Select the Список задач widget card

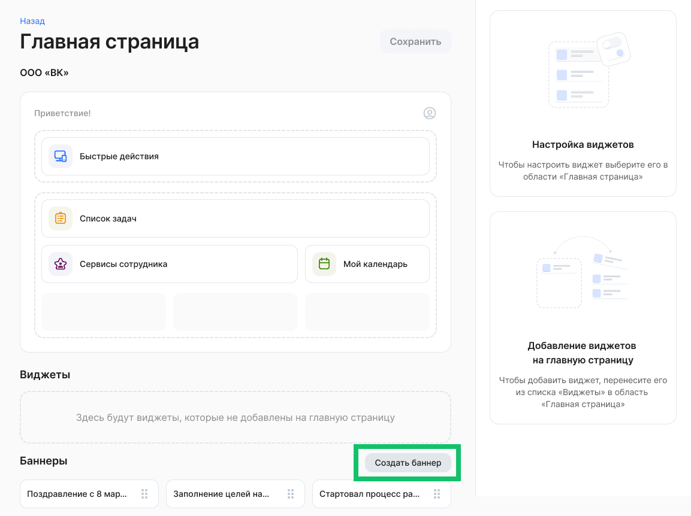pos(235,218)
